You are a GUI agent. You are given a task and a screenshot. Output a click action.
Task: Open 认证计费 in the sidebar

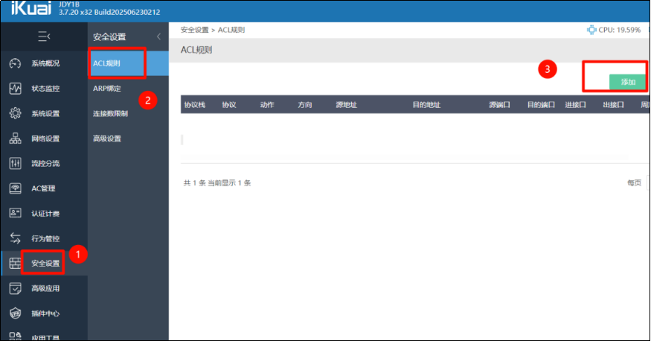[x=45, y=214]
